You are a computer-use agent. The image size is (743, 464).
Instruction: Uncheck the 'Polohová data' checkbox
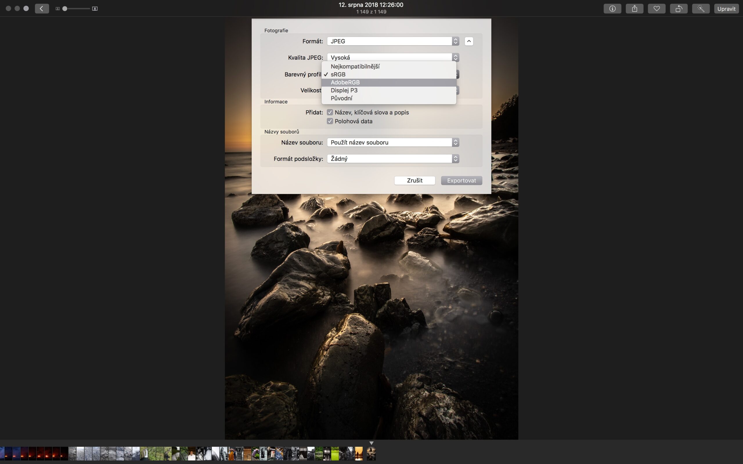(x=330, y=121)
